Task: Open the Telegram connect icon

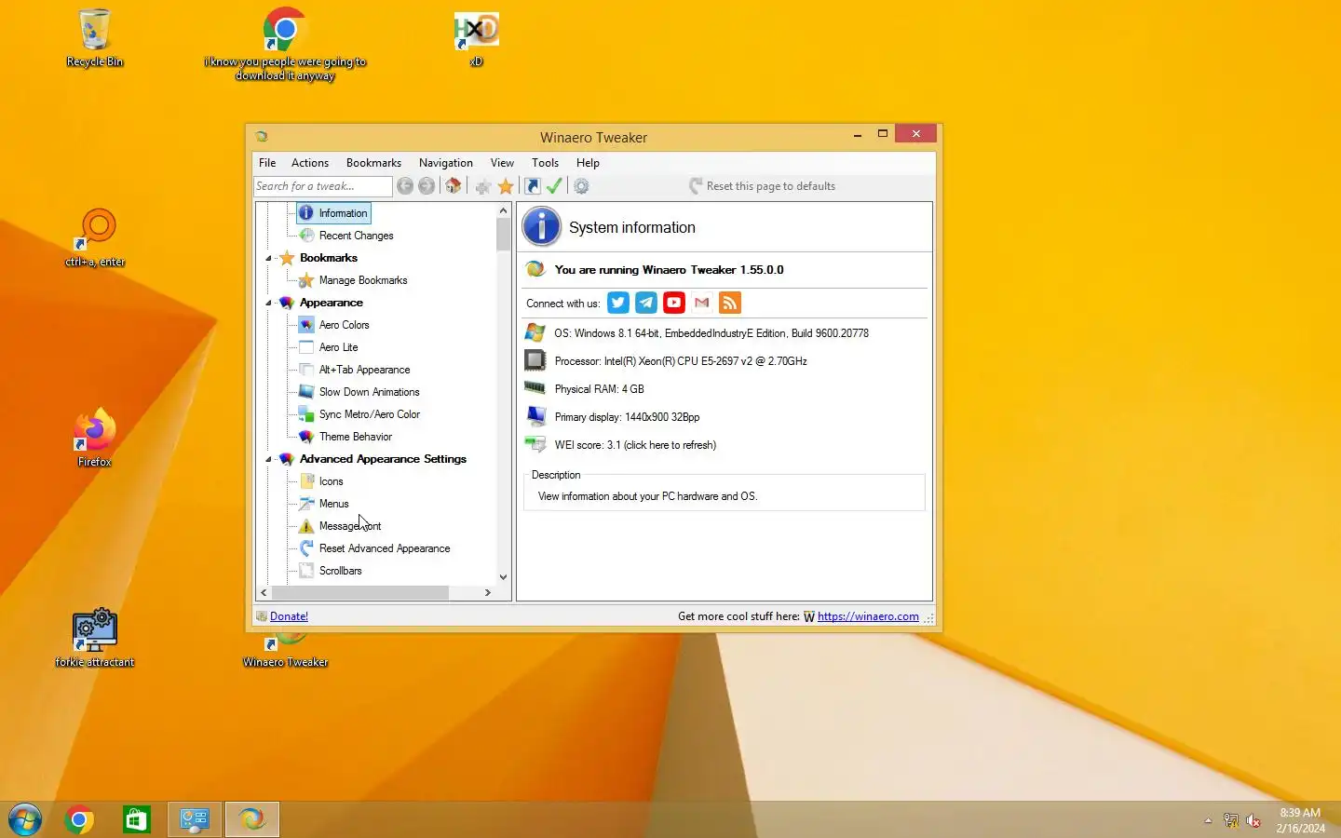Action: coord(646,303)
